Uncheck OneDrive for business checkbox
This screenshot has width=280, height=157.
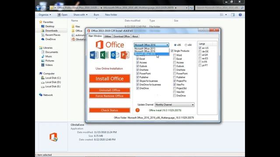pyautogui.click(x=137, y=85)
